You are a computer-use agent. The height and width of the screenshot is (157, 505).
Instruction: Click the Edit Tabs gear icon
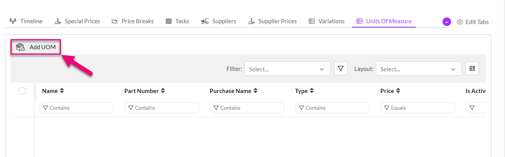(460, 22)
